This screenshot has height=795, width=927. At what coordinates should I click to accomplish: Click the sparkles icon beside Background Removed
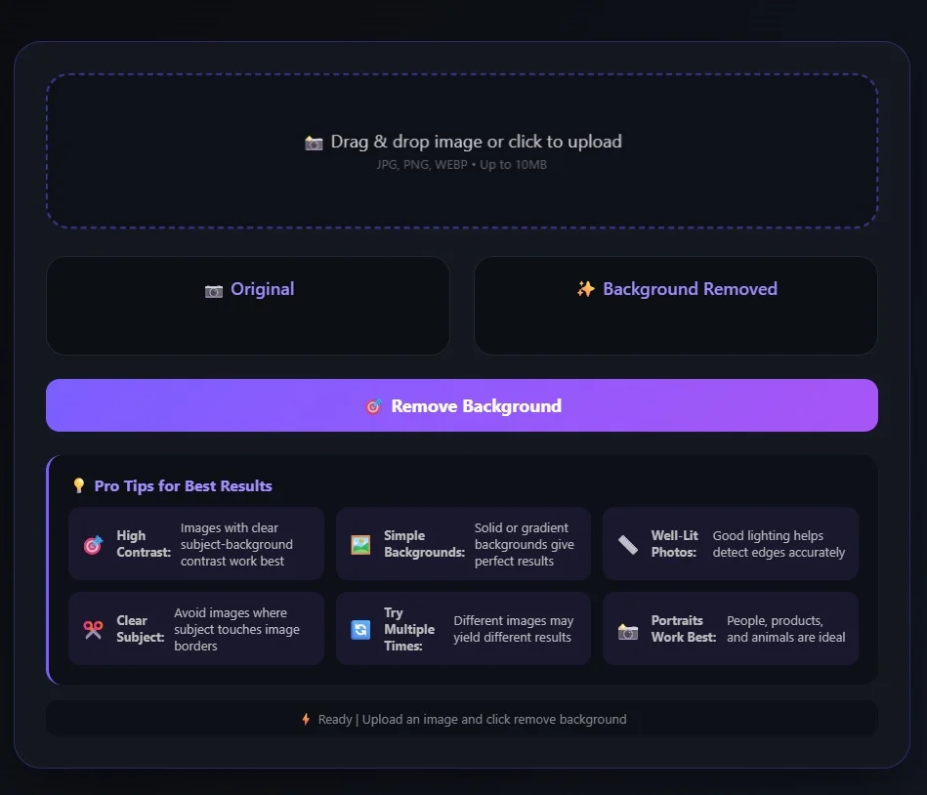tap(585, 289)
